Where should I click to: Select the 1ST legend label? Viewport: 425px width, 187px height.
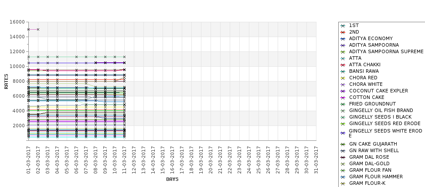point(354,25)
